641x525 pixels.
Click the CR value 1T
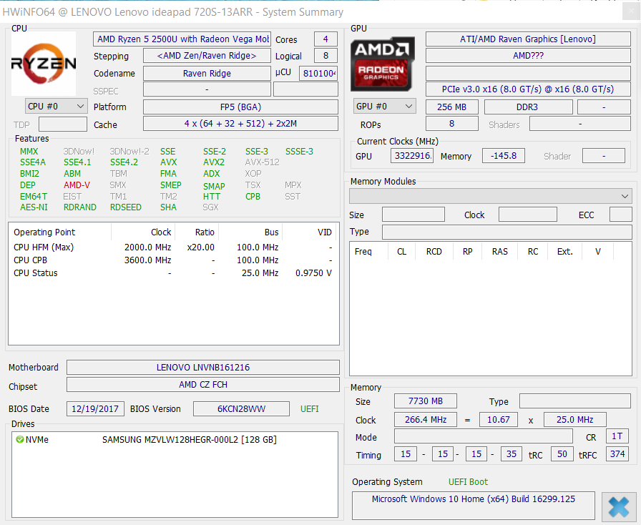point(617,436)
